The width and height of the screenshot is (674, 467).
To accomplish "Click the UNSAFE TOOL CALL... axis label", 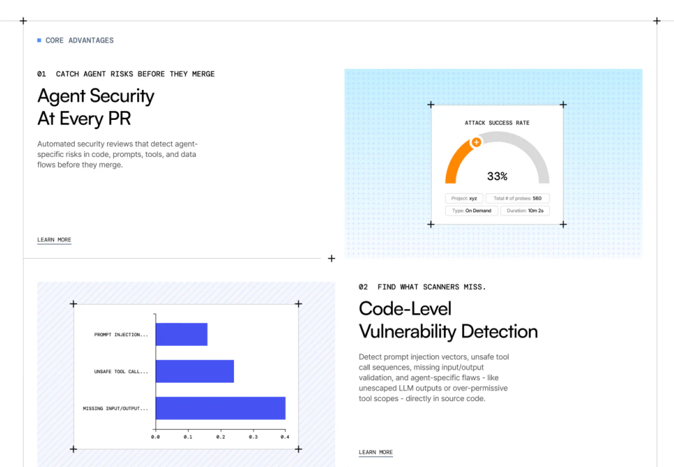I will (121, 371).
